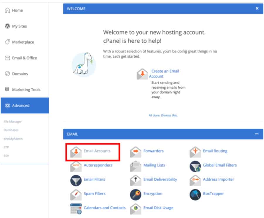
Task: Click the Global Email Filters funnel icon
Action: pos(195,166)
